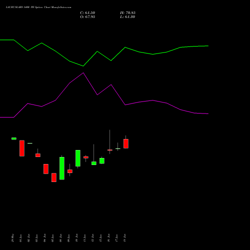Click the green indicator line
Screen dimensions: 250x250
pyautogui.click(x=104, y=52)
